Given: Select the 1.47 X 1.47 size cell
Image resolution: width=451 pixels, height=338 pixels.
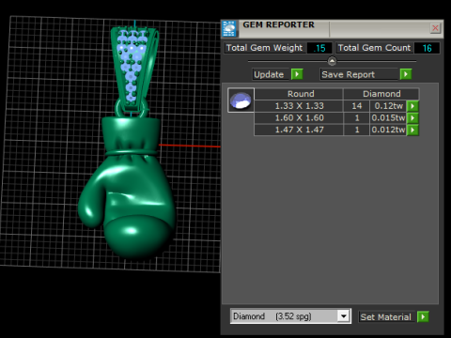Looking at the screenshot, I should 299,130.
